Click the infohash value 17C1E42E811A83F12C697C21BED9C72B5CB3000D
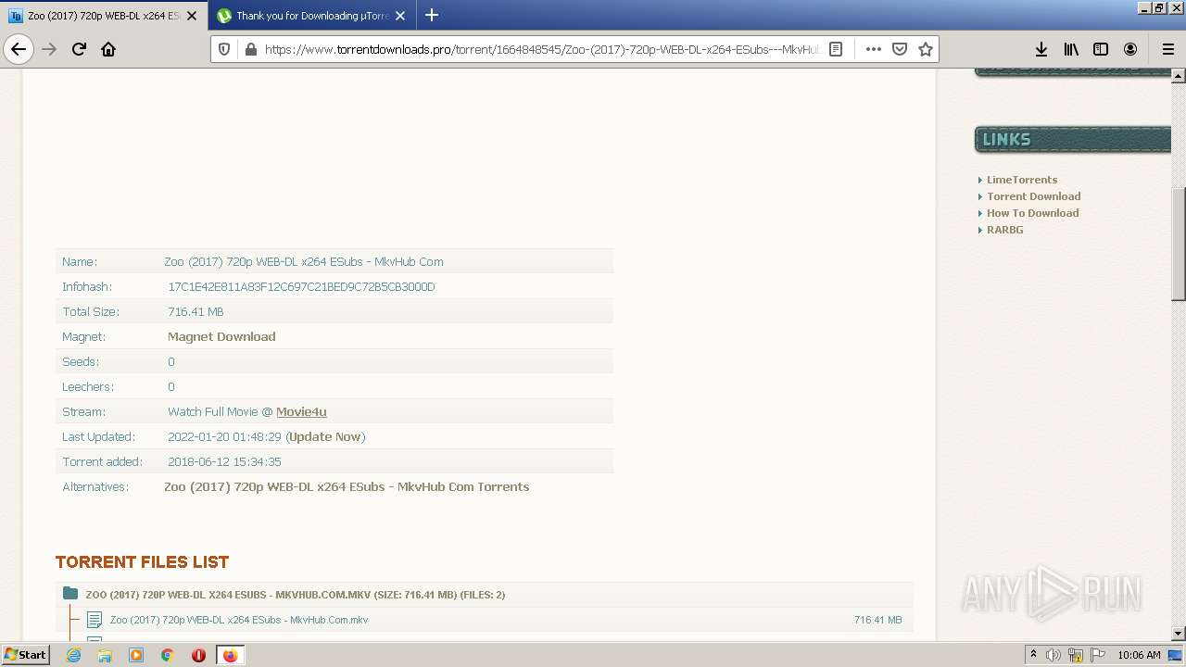 coord(301,286)
